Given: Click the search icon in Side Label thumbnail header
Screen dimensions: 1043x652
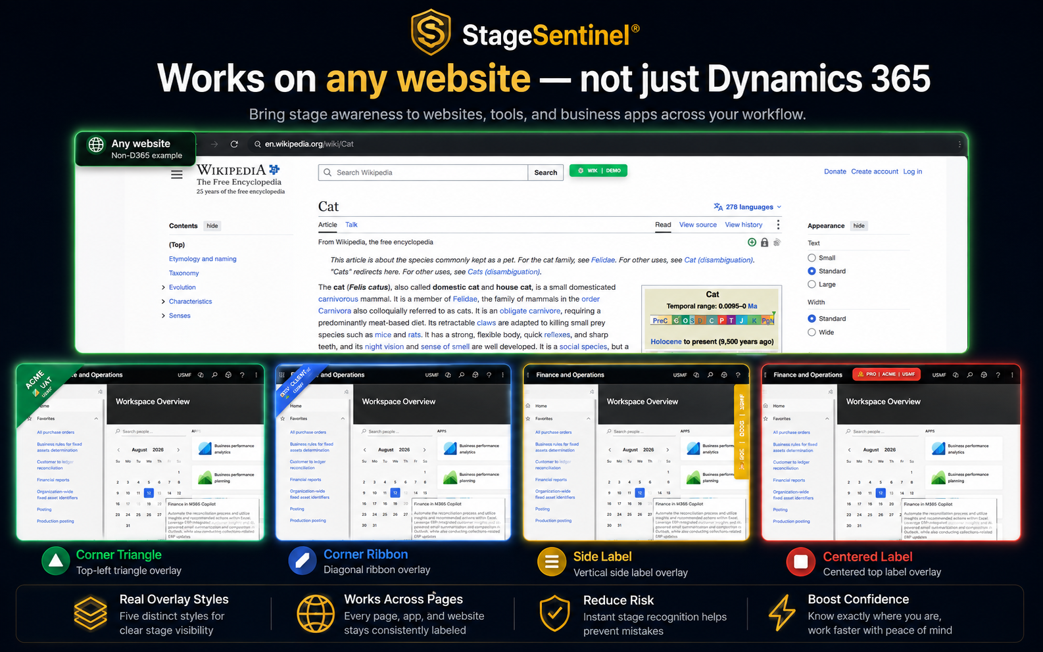Looking at the screenshot, I should click(x=710, y=375).
